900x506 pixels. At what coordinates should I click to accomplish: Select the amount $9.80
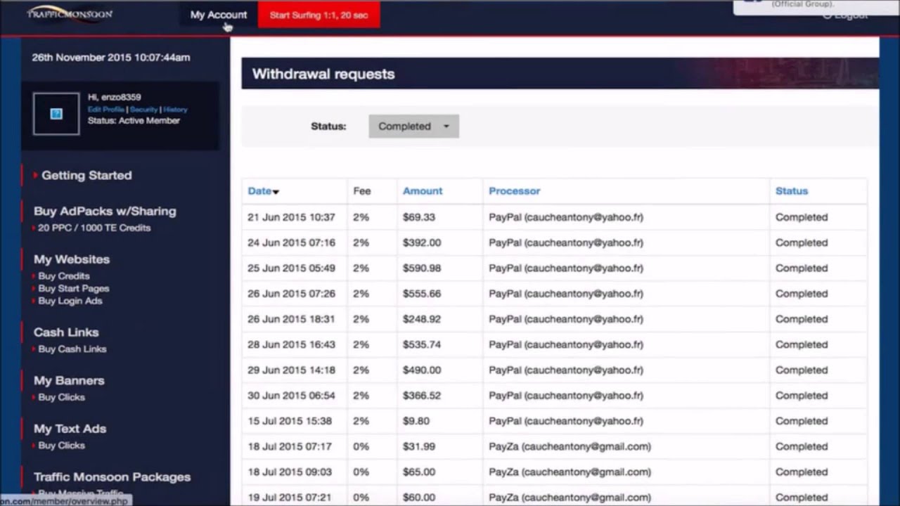416,421
